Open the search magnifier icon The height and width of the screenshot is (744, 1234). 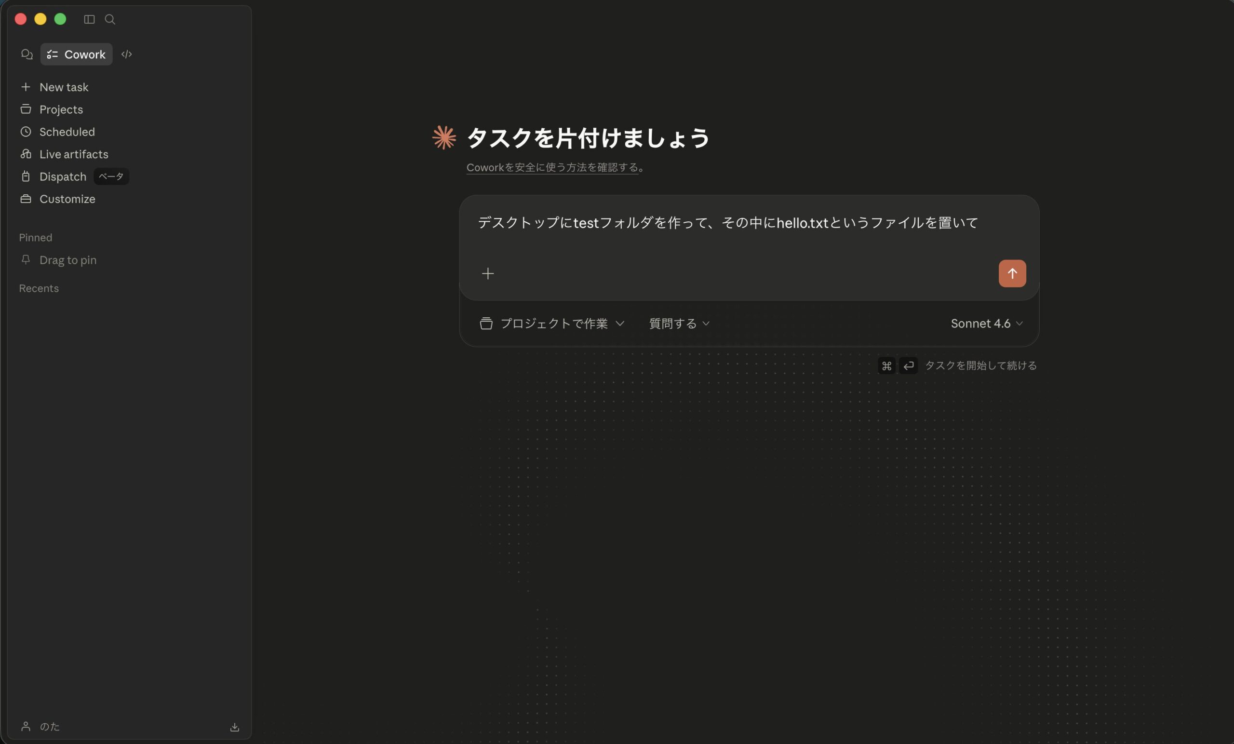point(110,19)
